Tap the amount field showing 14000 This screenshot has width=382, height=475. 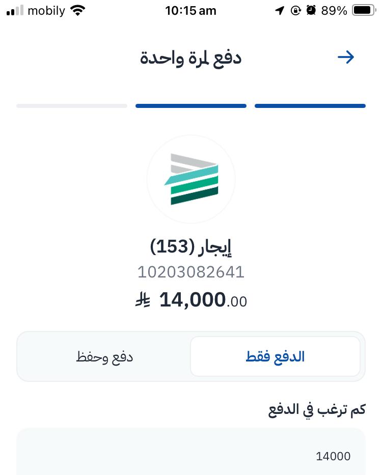click(x=191, y=456)
